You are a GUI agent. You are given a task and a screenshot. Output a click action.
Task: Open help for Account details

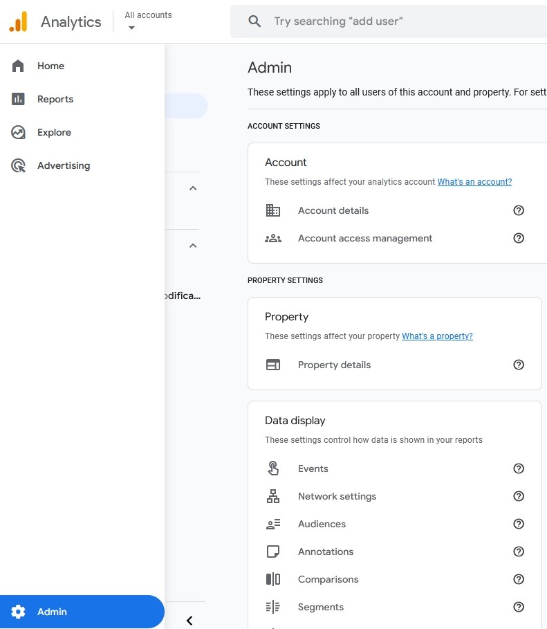(519, 210)
